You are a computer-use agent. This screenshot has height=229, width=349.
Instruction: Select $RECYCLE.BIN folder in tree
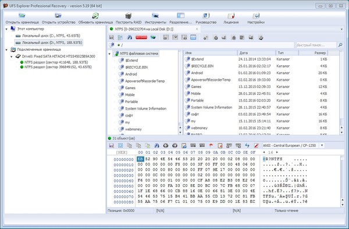coord(136,68)
